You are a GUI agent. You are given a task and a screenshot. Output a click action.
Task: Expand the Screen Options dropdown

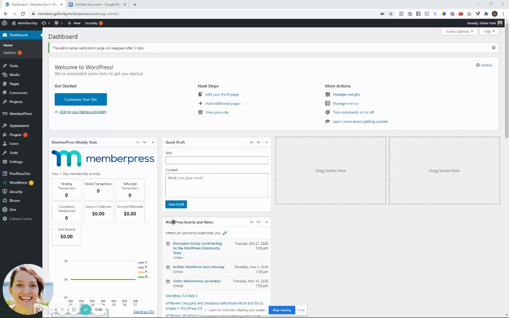pos(459,31)
